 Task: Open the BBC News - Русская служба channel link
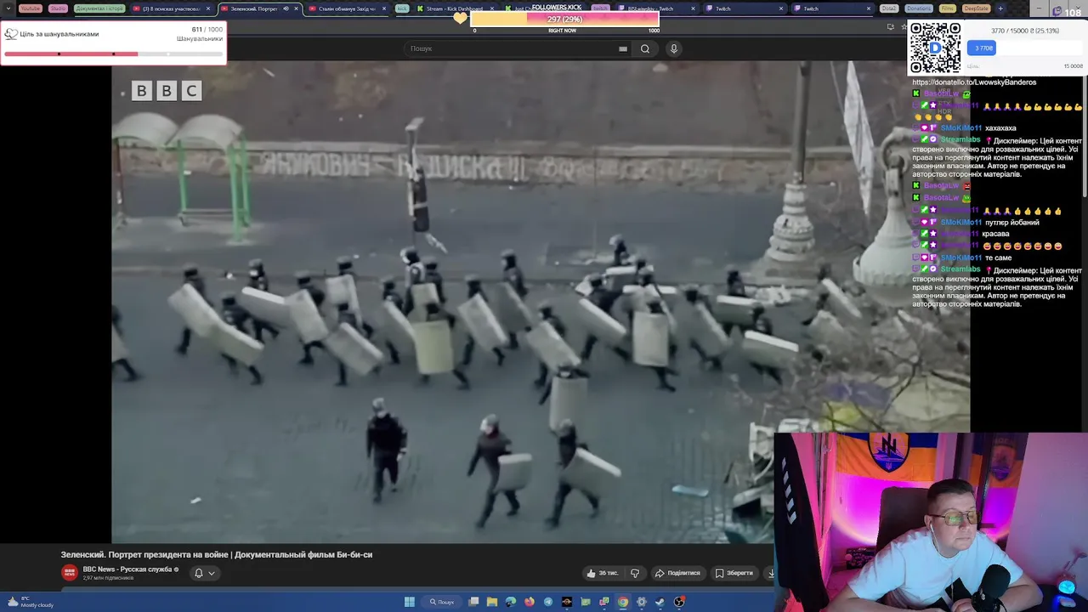click(128, 569)
